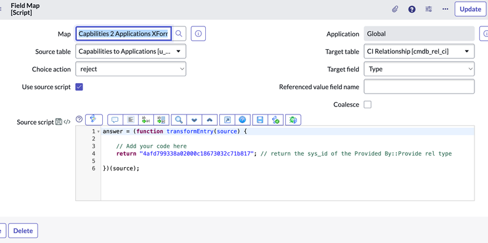Open the Target table dropdown

tap(419, 51)
